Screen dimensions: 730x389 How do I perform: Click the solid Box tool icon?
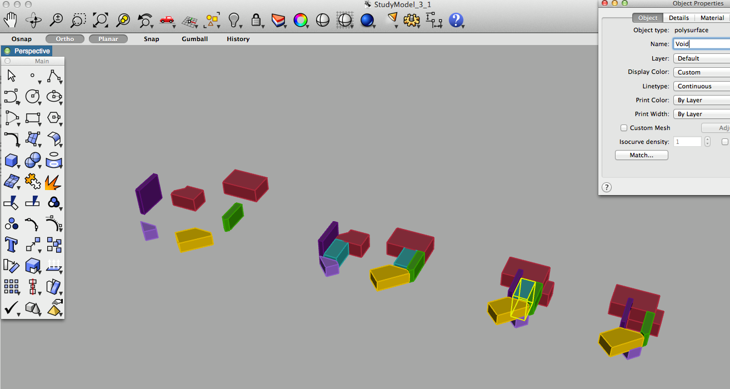11,161
